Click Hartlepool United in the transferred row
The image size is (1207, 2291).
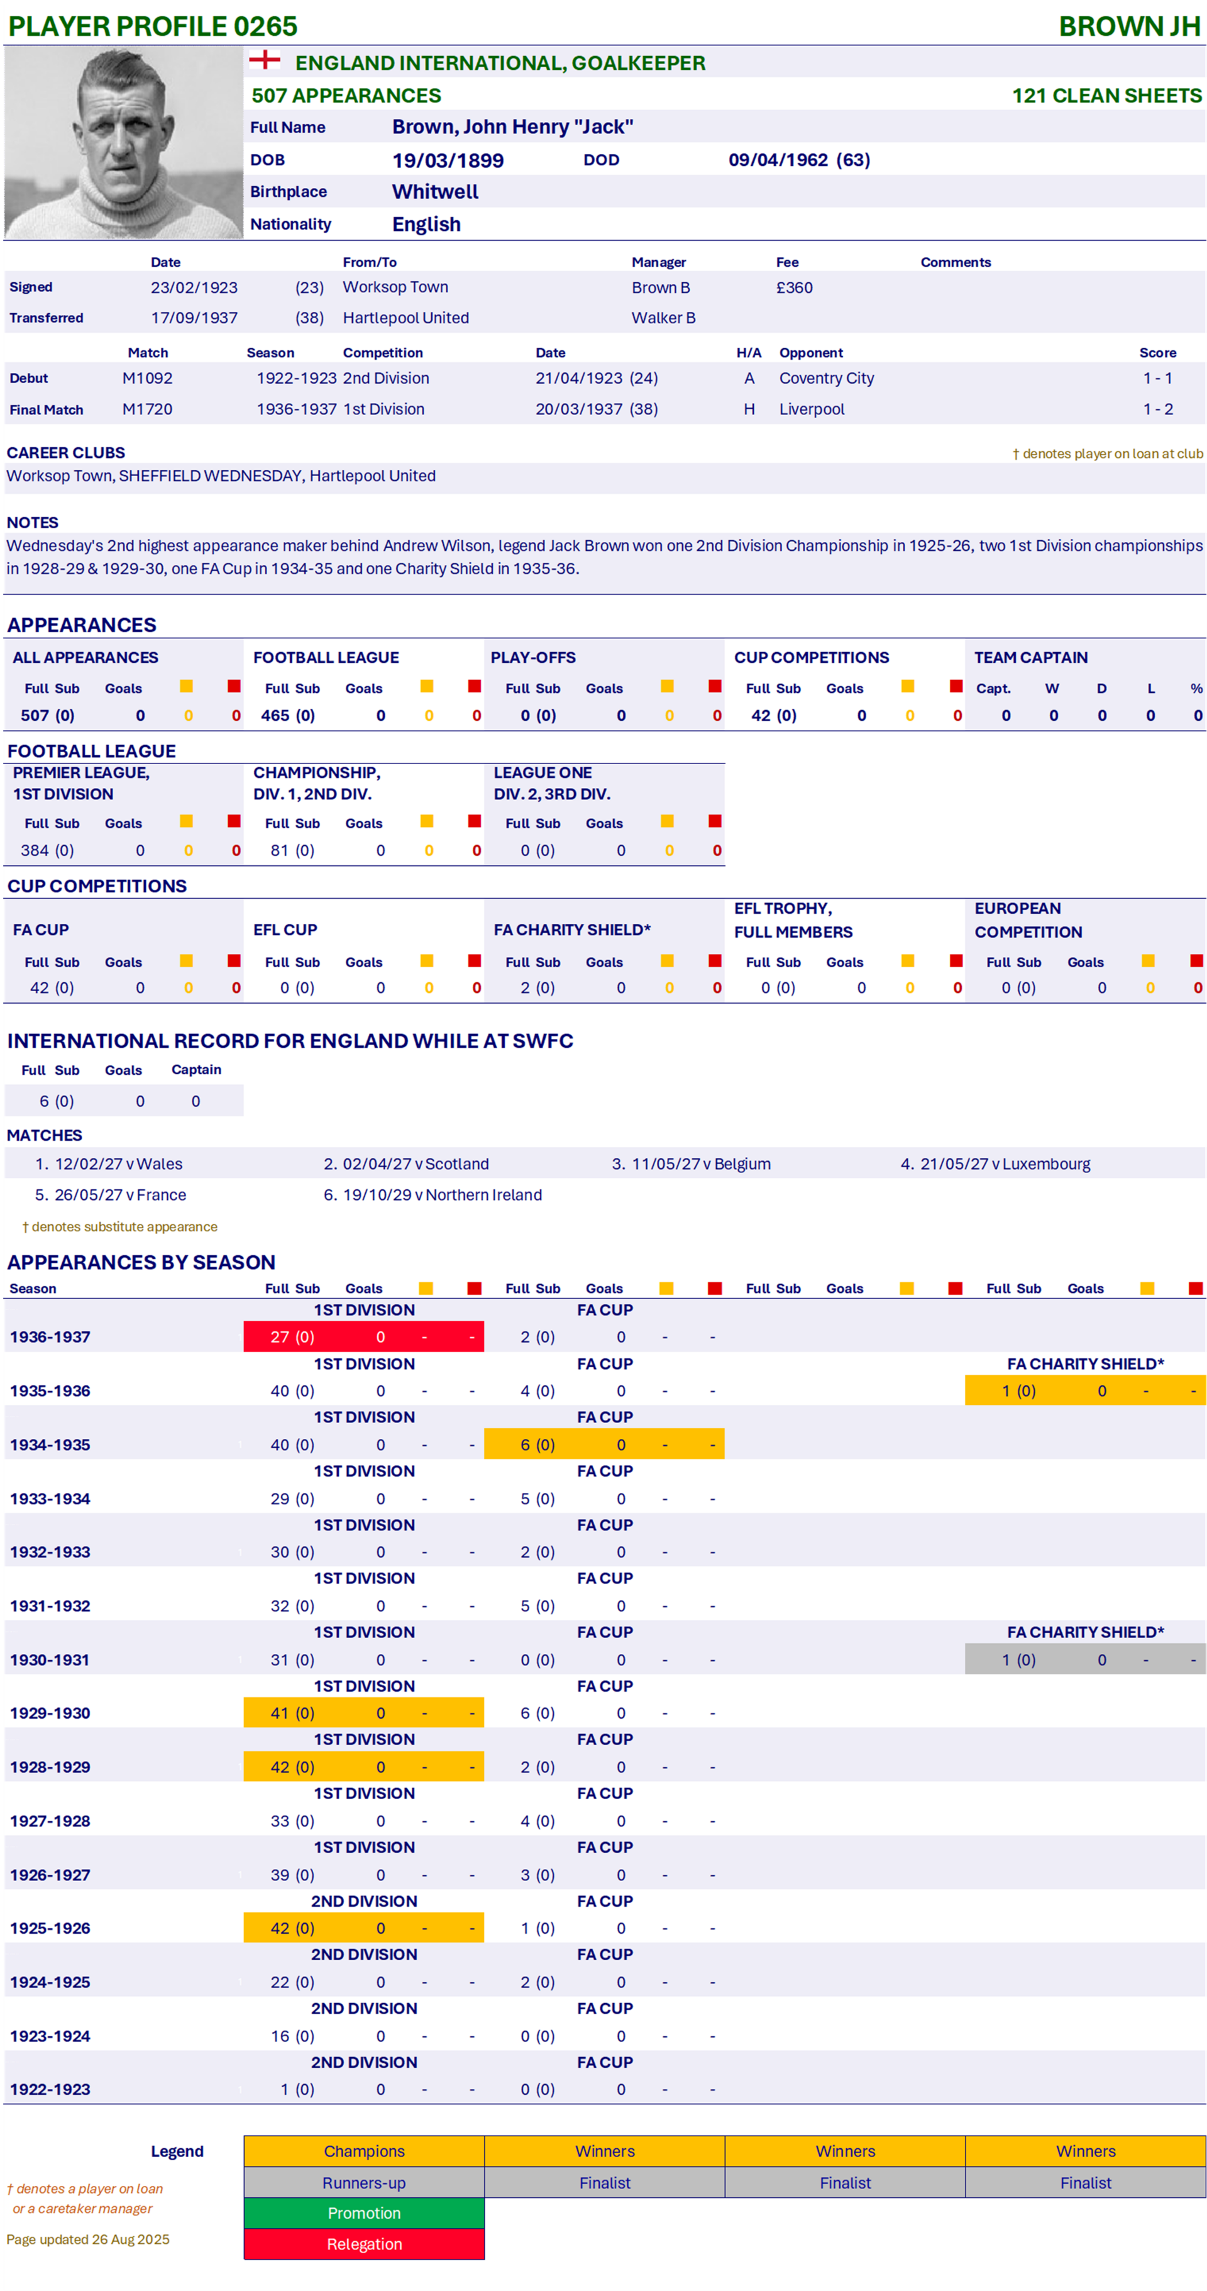coord(405,318)
